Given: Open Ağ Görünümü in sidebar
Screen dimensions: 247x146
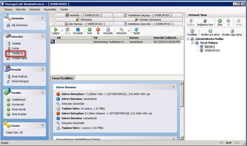Looking at the screenshot, I should (20, 25).
